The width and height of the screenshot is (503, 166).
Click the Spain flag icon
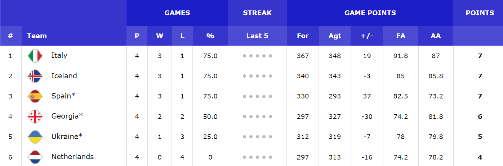click(35, 96)
